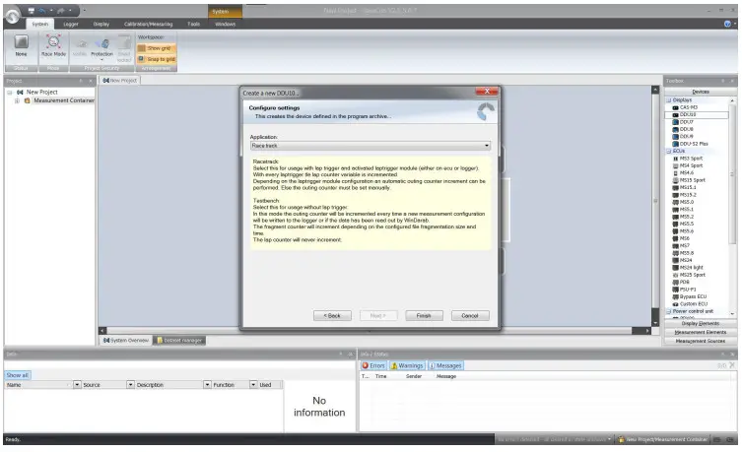
Task: Toggle the Messages filter in Info panel
Action: (x=445, y=366)
